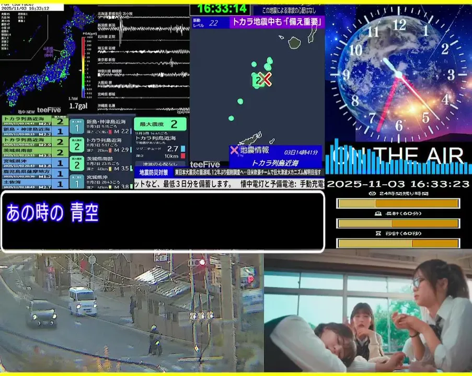This screenshot has width=472, height=376.
Task: Click intensity 2 badge for 茨城県南部 M 3.5
Action: pyautogui.click(x=77, y=164)
